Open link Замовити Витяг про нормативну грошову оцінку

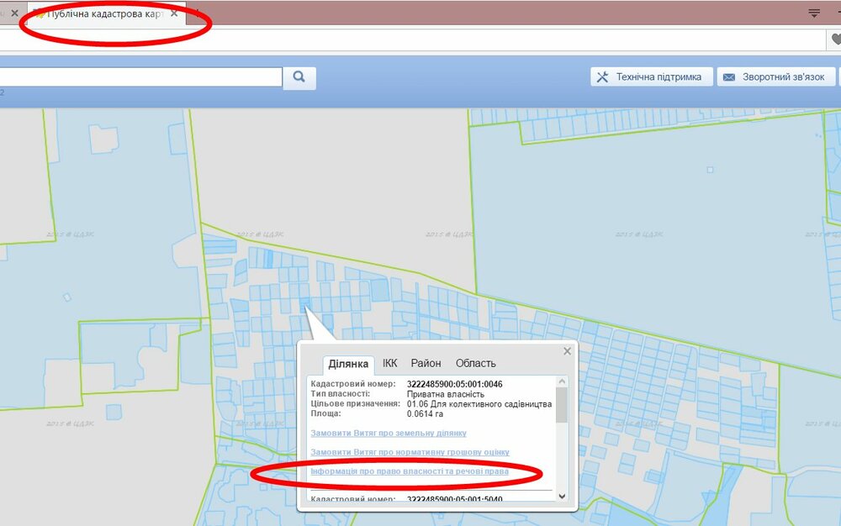click(410, 452)
